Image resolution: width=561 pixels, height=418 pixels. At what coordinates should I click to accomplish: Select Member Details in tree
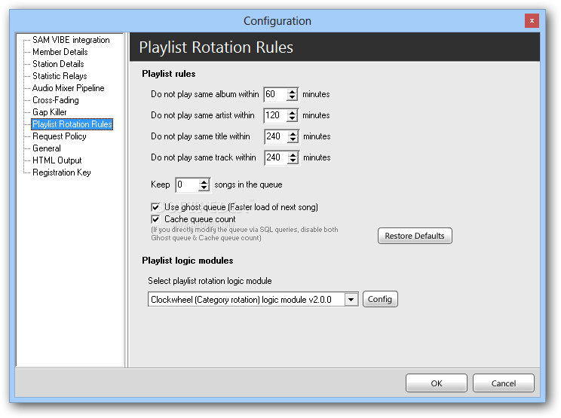point(60,52)
